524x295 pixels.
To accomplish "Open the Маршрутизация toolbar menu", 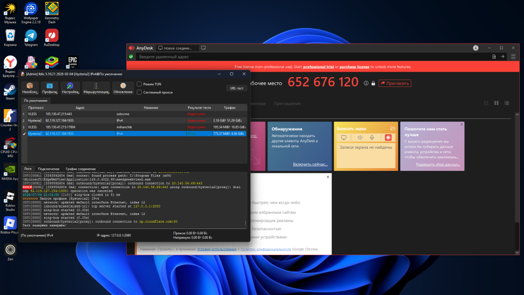I will click(96, 88).
